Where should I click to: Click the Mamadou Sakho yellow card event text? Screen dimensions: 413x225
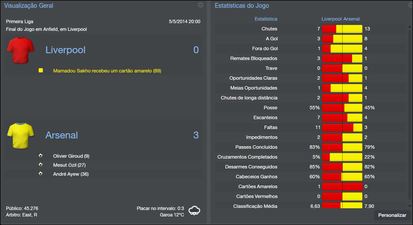tap(107, 70)
